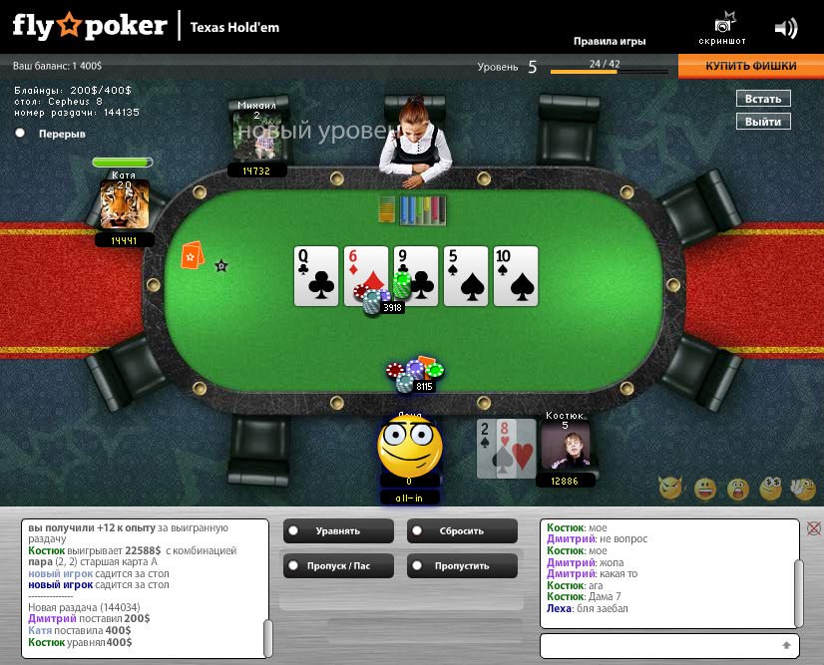This screenshot has width=824, height=665.
Task: Disable chat with the crossed-out icon
Action: pyautogui.click(x=813, y=527)
